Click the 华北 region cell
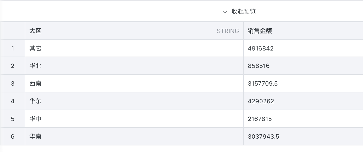363x152 pixels. coord(35,66)
